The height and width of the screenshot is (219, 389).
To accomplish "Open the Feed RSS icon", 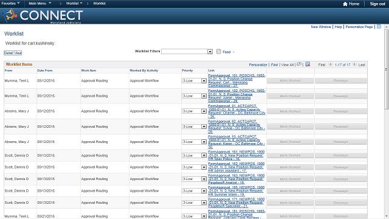I will coord(219,51).
